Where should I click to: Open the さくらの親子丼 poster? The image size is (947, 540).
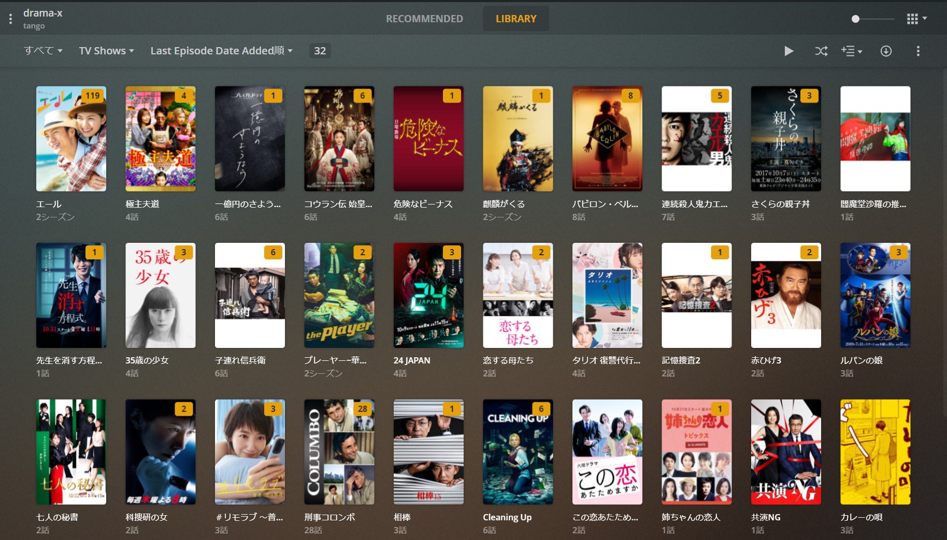click(786, 139)
